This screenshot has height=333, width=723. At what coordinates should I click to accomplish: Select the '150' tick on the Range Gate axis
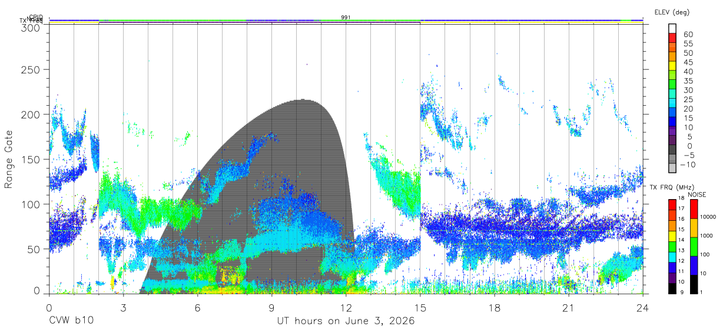point(31,160)
